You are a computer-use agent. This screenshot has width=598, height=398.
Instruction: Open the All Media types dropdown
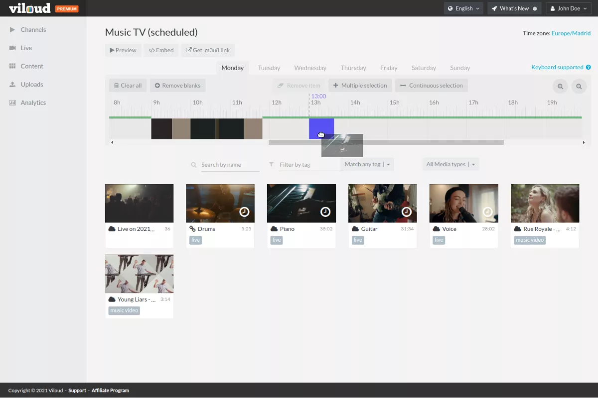[450, 165]
